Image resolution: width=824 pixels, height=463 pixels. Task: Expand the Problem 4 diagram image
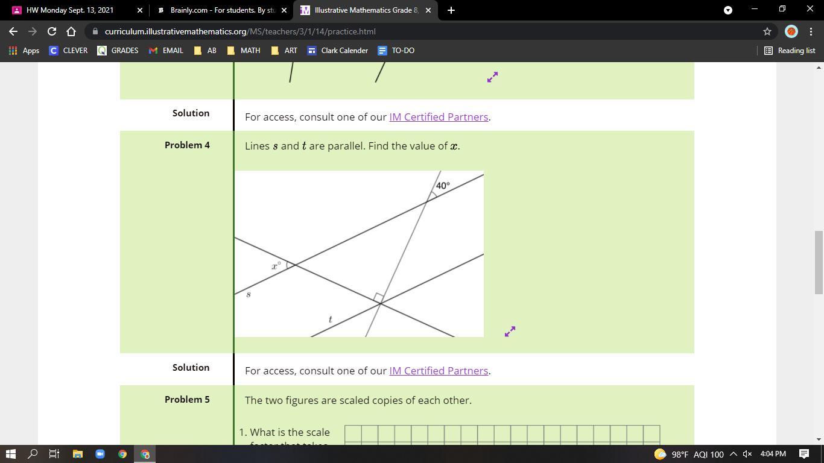(x=510, y=332)
